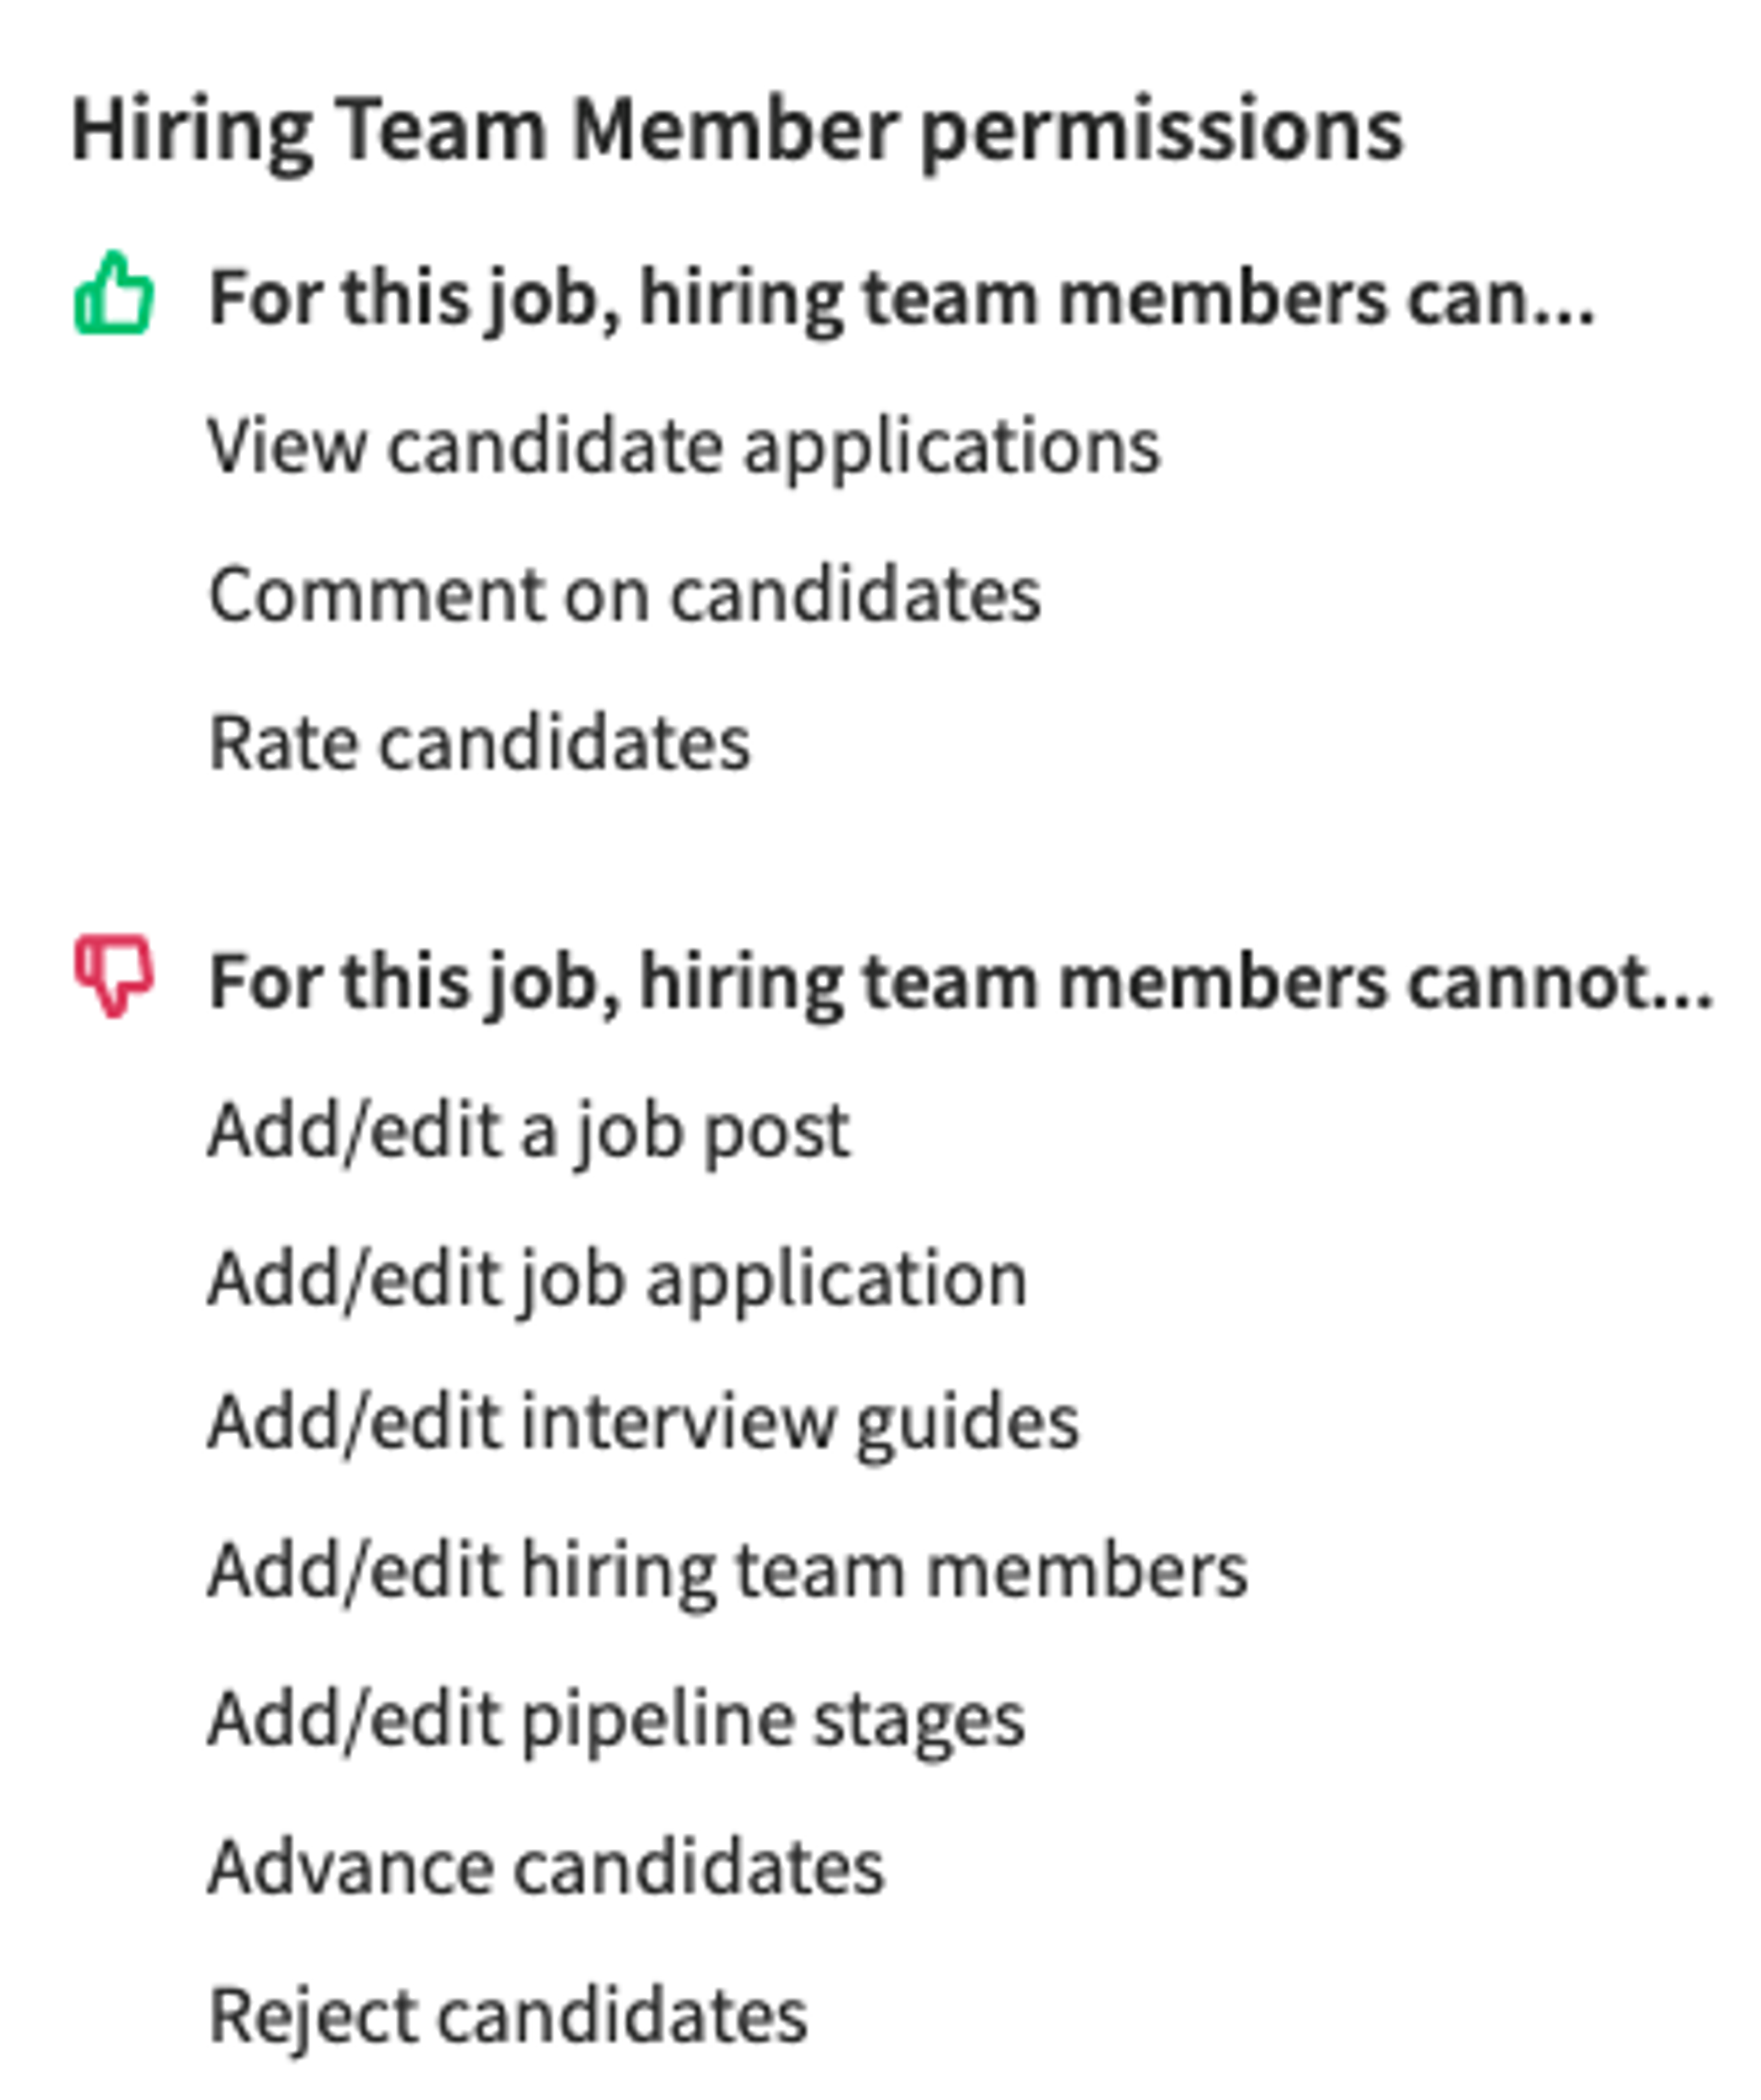Click the green thumbs-up icon

pos(114,292)
